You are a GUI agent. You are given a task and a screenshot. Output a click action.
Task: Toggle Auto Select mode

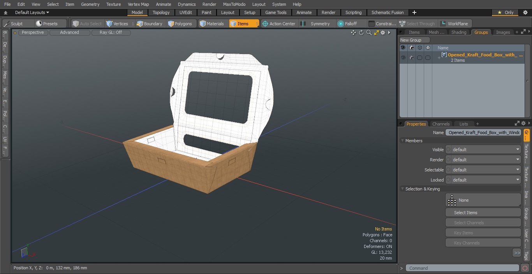[87, 24]
